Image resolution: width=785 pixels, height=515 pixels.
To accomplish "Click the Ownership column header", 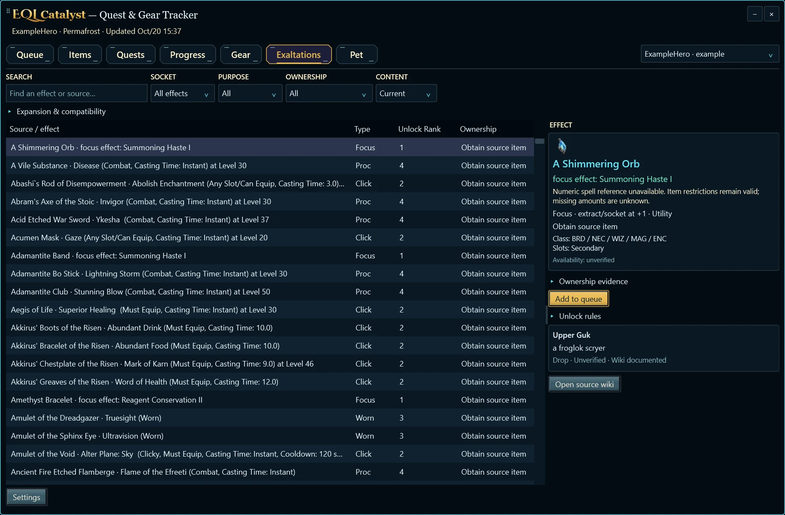I will [478, 129].
